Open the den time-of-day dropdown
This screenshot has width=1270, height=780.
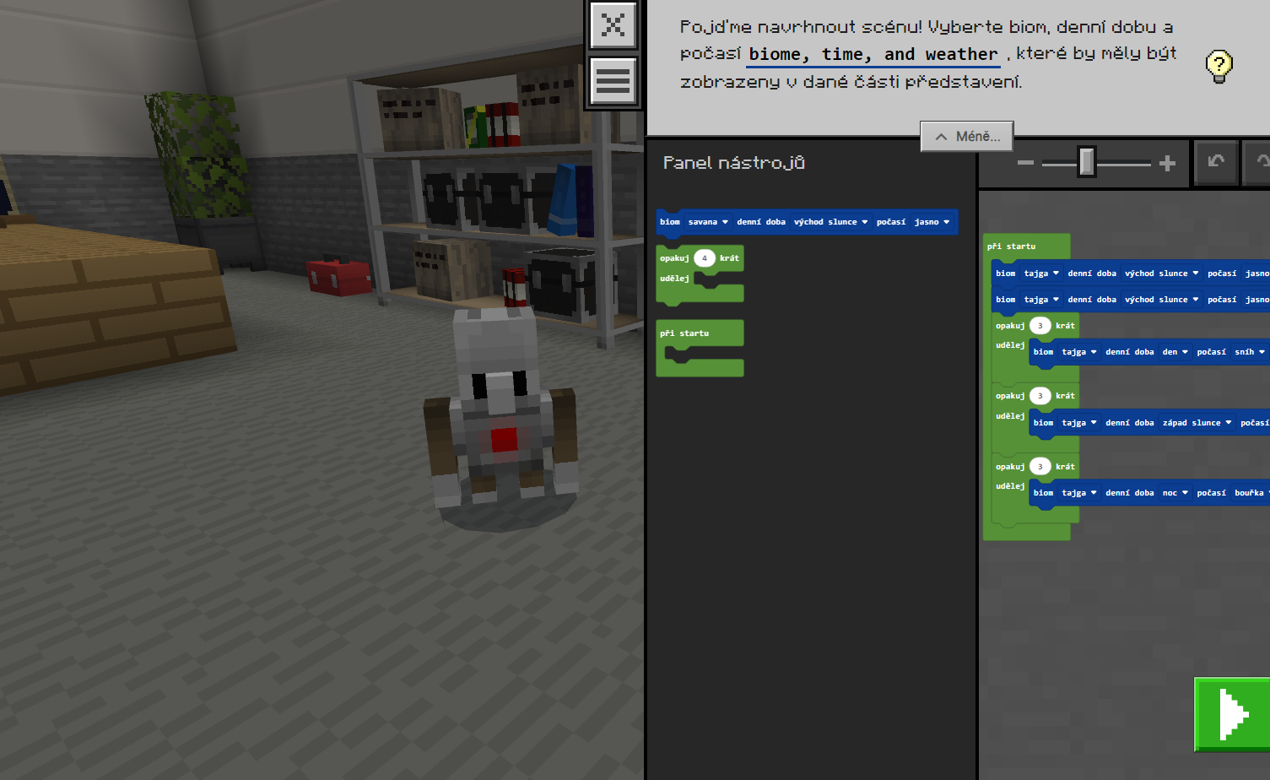pos(1175,352)
